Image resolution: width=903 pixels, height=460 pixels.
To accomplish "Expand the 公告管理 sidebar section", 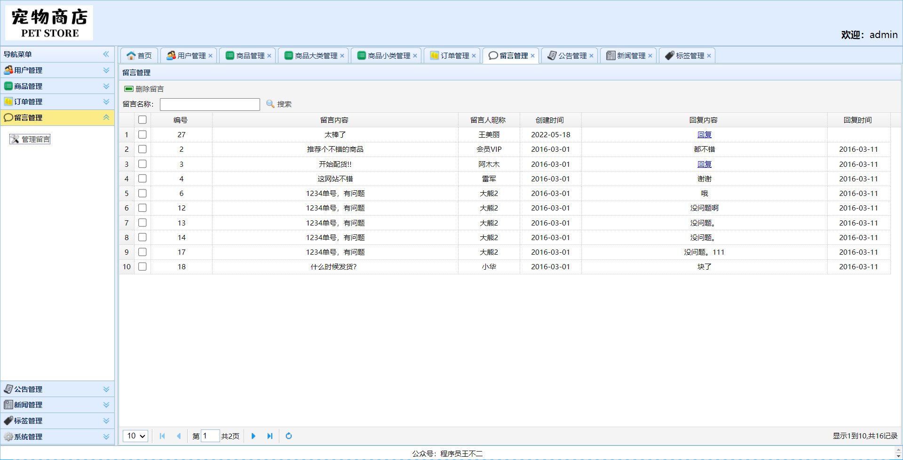I will 106,389.
